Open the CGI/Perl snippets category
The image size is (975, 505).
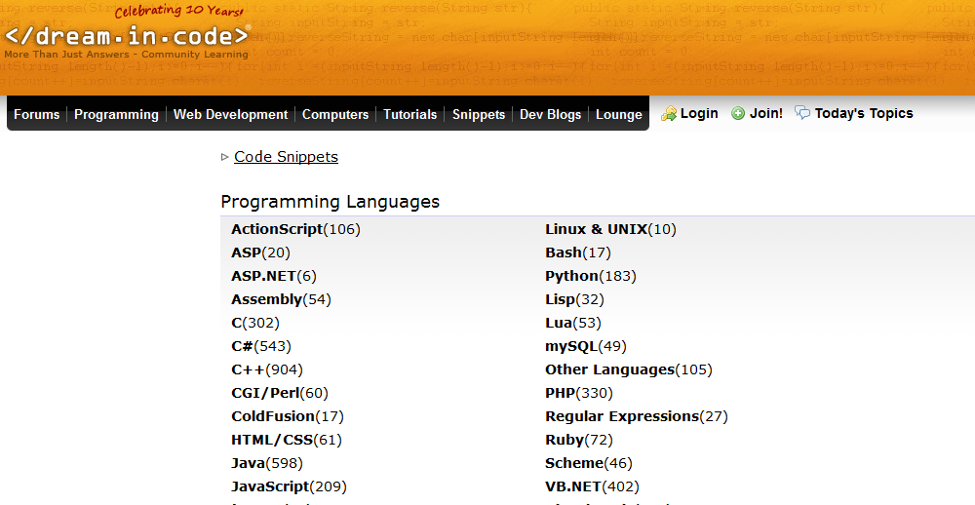click(x=265, y=393)
